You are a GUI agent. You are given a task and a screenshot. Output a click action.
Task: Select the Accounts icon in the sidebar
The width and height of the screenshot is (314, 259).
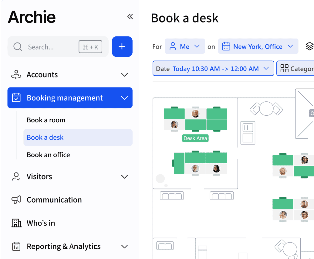point(16,74)
